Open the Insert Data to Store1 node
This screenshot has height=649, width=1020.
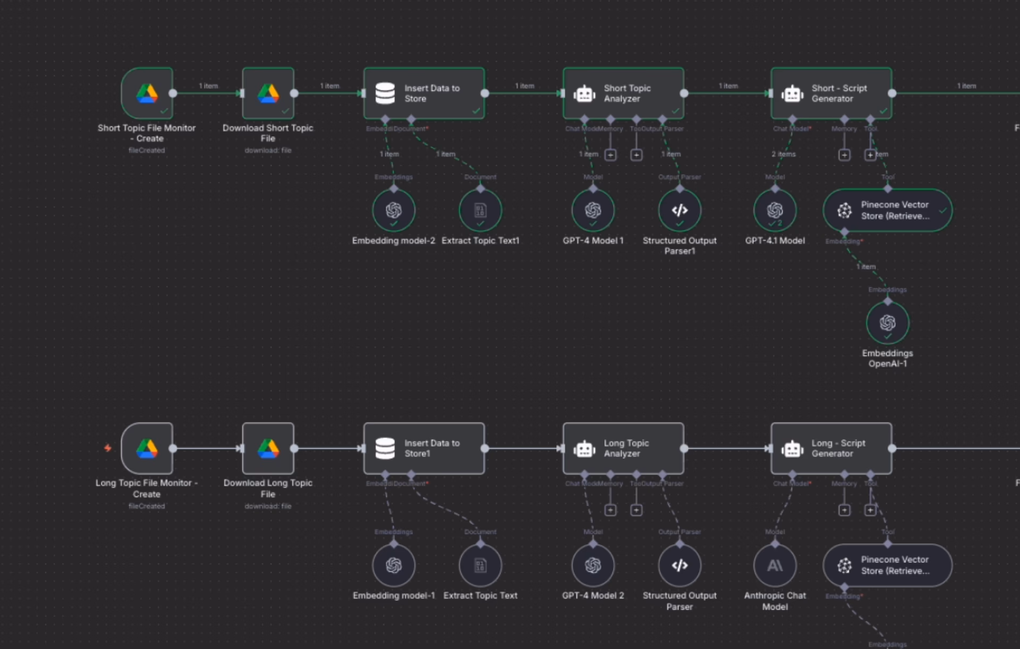point(424,448)
